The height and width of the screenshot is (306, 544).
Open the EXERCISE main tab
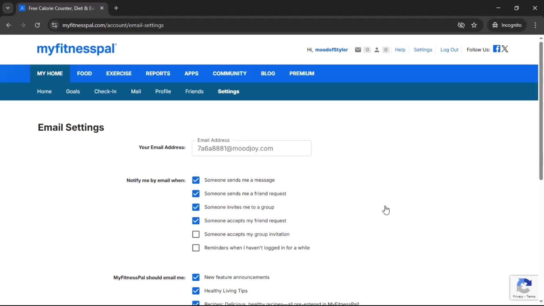[x=119, y=73]
